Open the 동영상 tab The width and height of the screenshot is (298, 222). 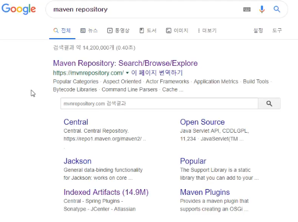118,30
